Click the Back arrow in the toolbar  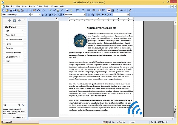pos(121,10)
